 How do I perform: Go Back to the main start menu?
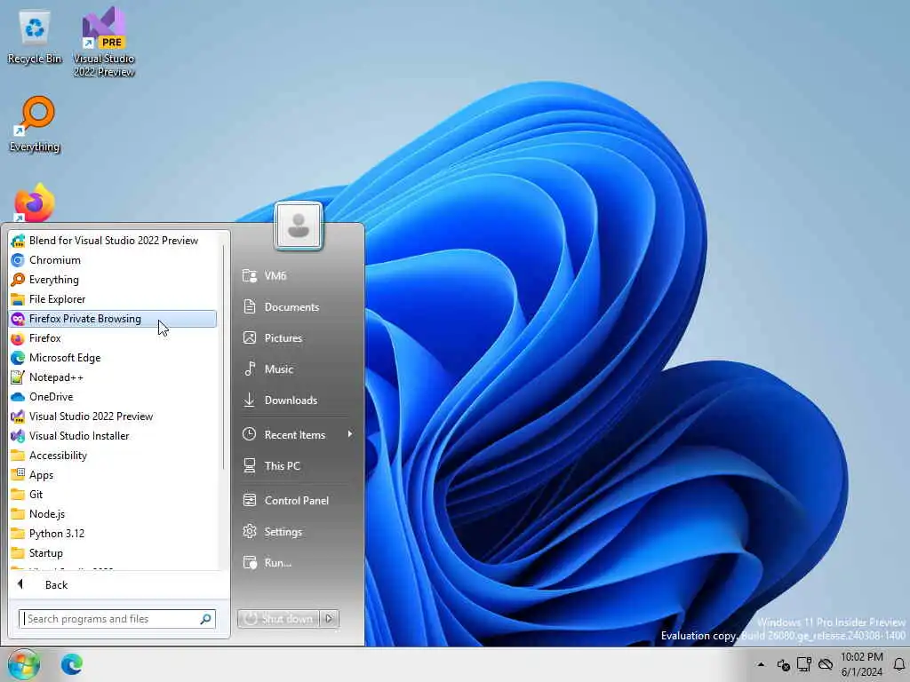coord(118,584)
